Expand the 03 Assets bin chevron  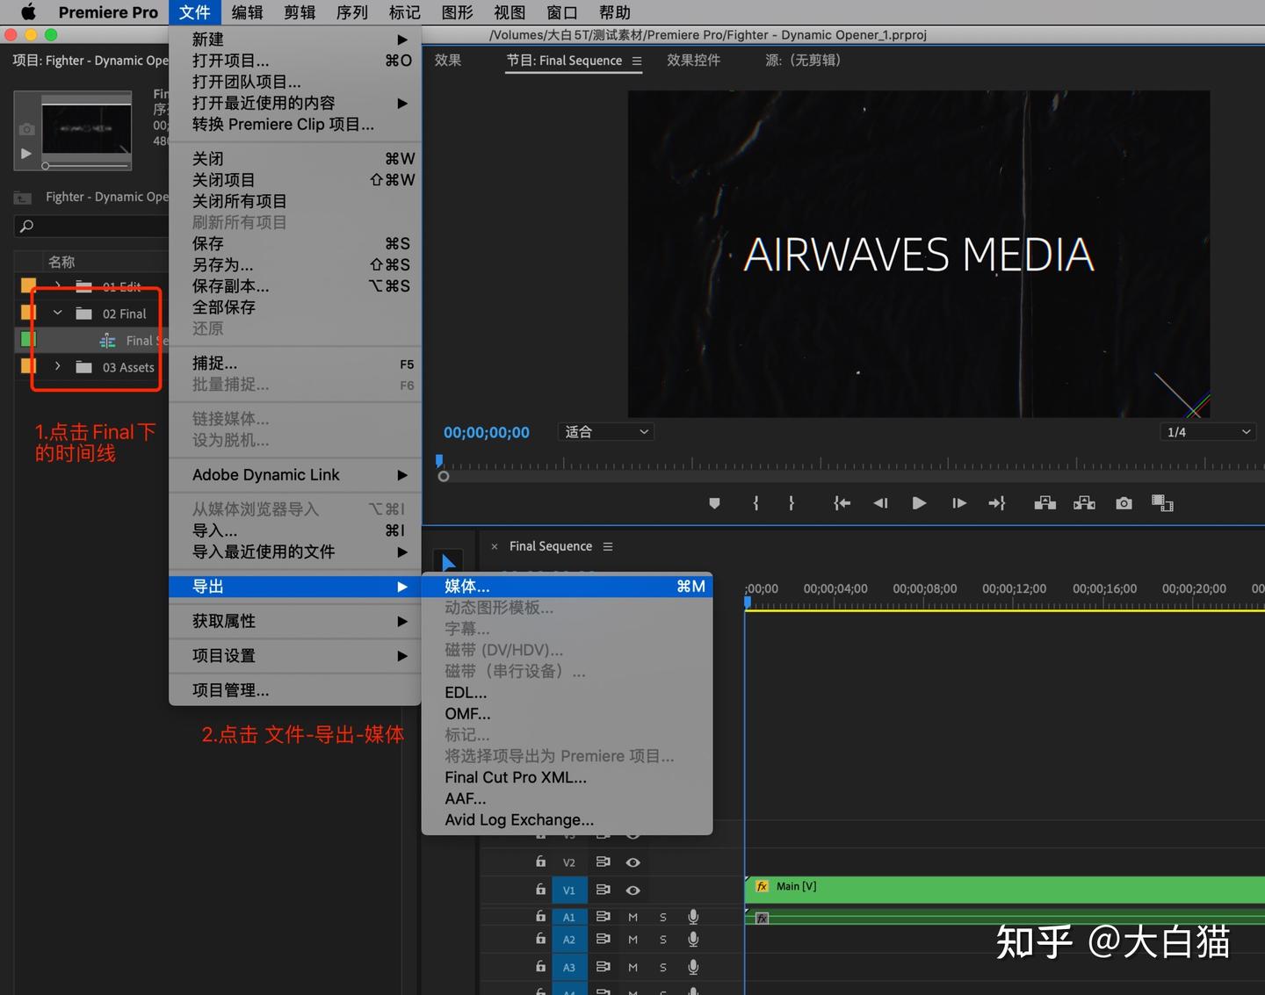pos(57,366)
